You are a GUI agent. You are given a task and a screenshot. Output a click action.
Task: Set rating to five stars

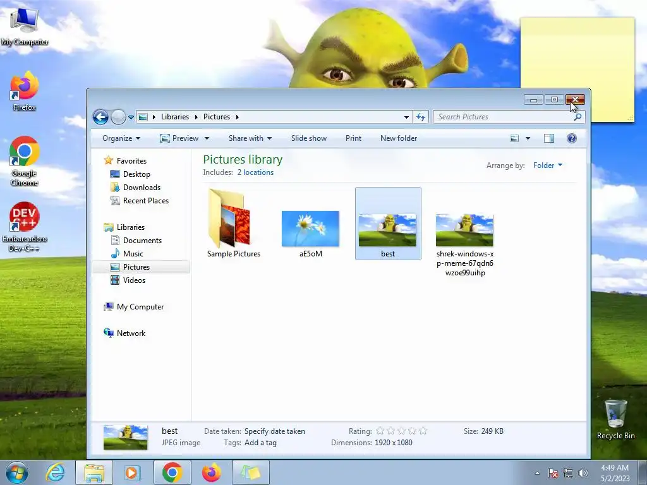(423, 431)
